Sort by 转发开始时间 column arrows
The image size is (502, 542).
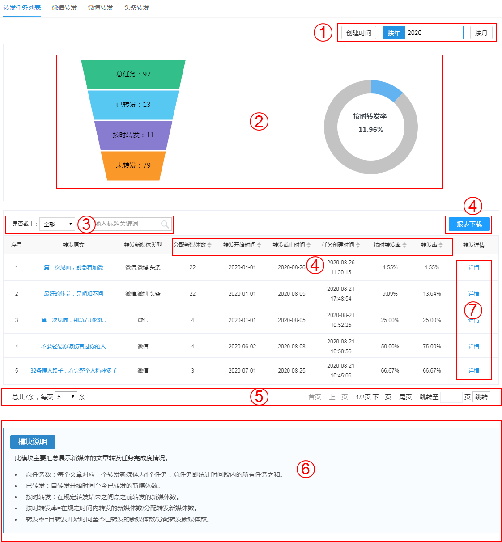(x=259, y=245)
